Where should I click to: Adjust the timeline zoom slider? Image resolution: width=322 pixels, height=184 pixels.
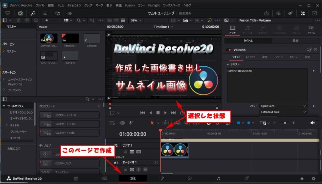285,123
